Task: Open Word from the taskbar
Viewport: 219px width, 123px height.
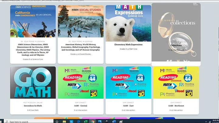Action: pos(114,121)
